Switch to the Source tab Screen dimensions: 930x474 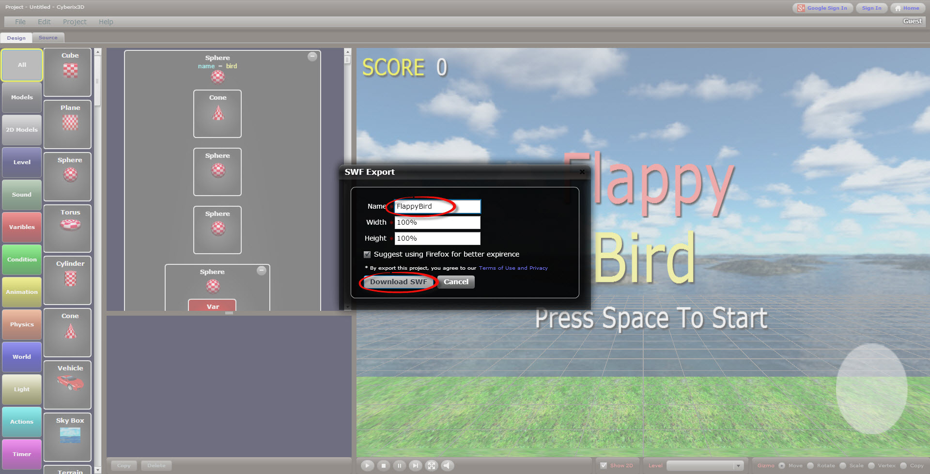pos(48,38)
